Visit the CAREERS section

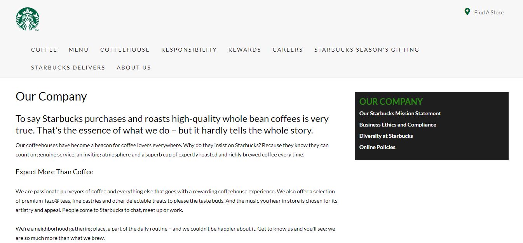tap(288, 50)
